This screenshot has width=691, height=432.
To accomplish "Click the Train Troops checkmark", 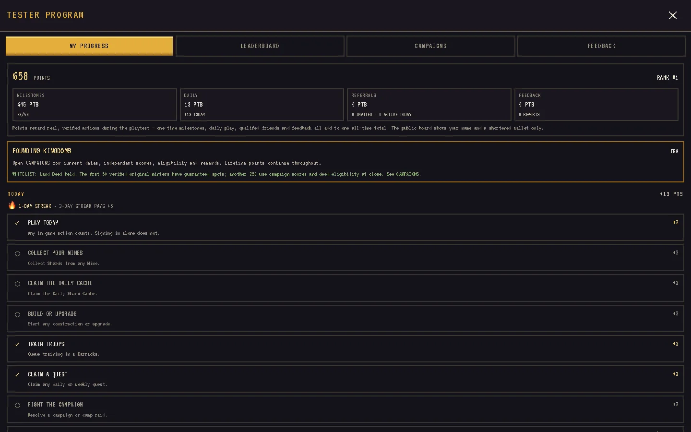I will tap(17, 344).
